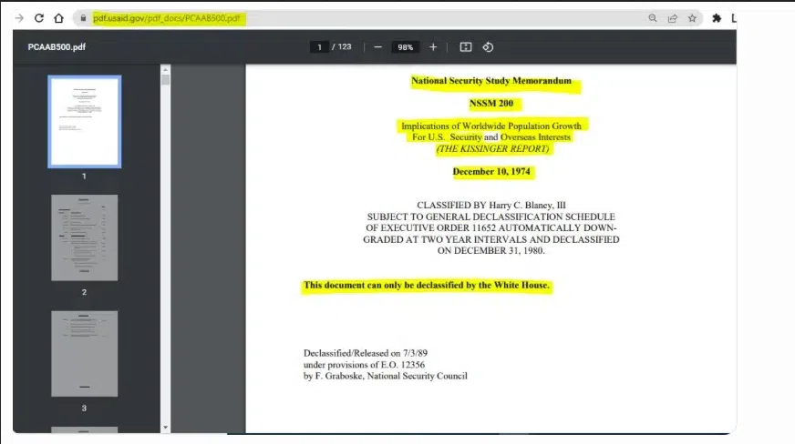The image size is (795, 444).
Task: Zoom out with the minus button
Action: pos(377,47)
